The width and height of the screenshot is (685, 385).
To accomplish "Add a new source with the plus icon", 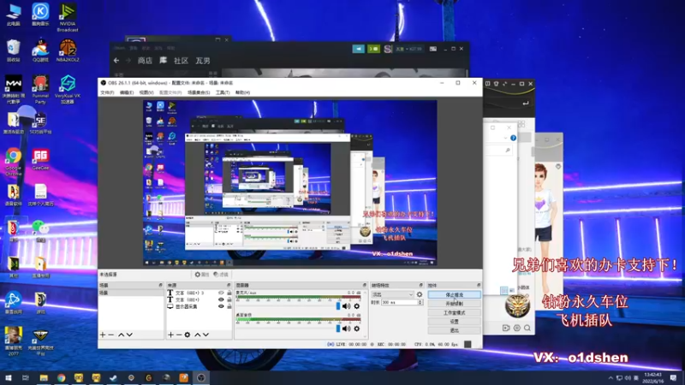I will 170,335.
